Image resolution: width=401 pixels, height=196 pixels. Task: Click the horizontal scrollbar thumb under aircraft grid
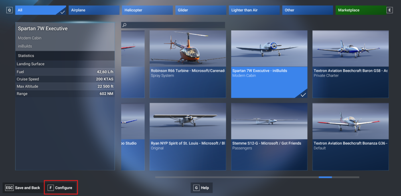coord(325,177)
